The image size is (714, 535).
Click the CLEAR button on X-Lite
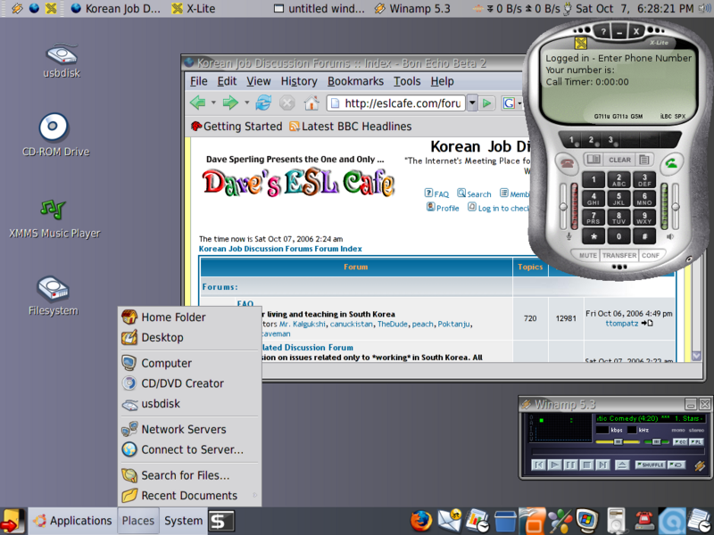[619, 160]
